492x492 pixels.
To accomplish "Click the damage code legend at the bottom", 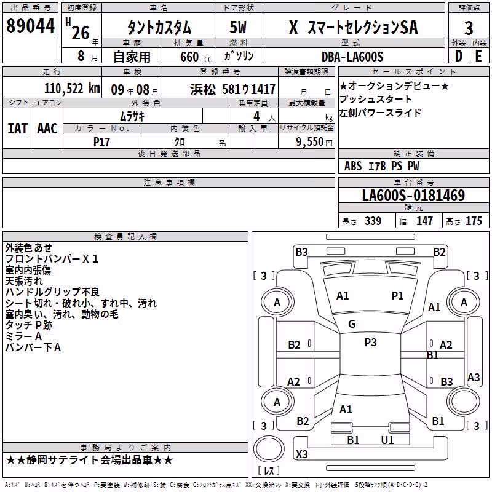I will [216, 485].
